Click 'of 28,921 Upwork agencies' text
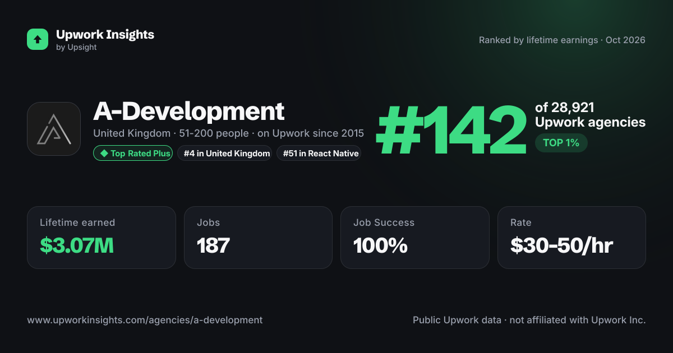The image size is (673, 353). tap(590, 115)
